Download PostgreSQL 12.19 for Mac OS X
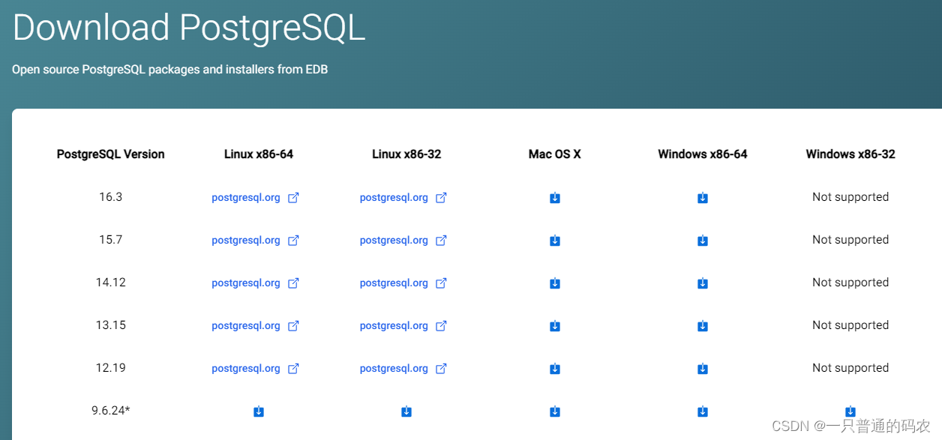942x440 pixels. pyautogui.click(x=555, y=369)
